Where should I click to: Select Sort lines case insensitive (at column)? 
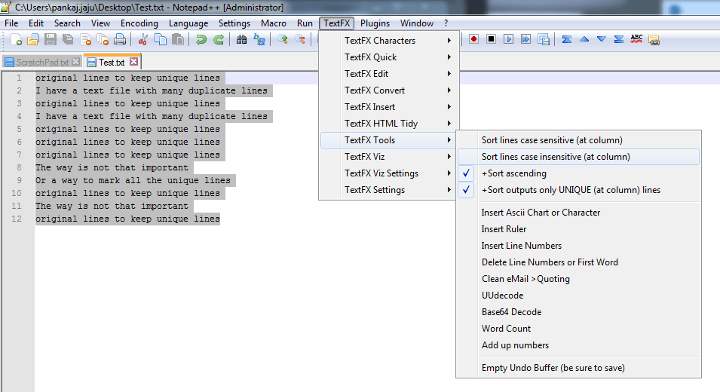tap(556, 157)
